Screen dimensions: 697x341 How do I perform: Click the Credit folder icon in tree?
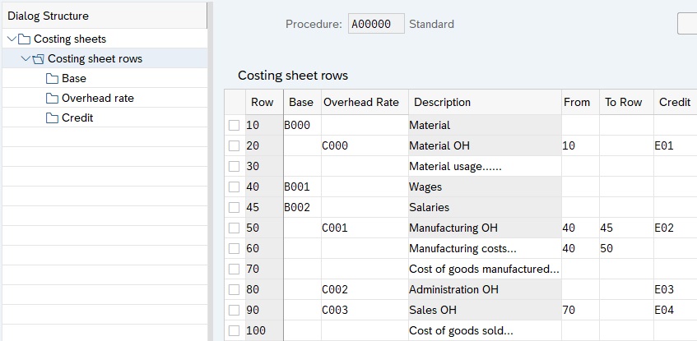click(x=52, y=118)
